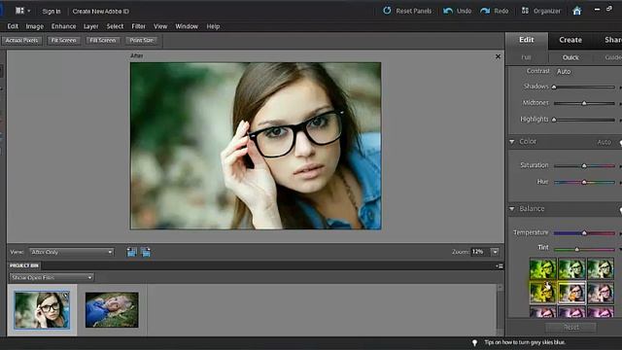Click the Fill Screen button
Image resolution: width=622 pixels, height=350 pixels.
[103, 41]
